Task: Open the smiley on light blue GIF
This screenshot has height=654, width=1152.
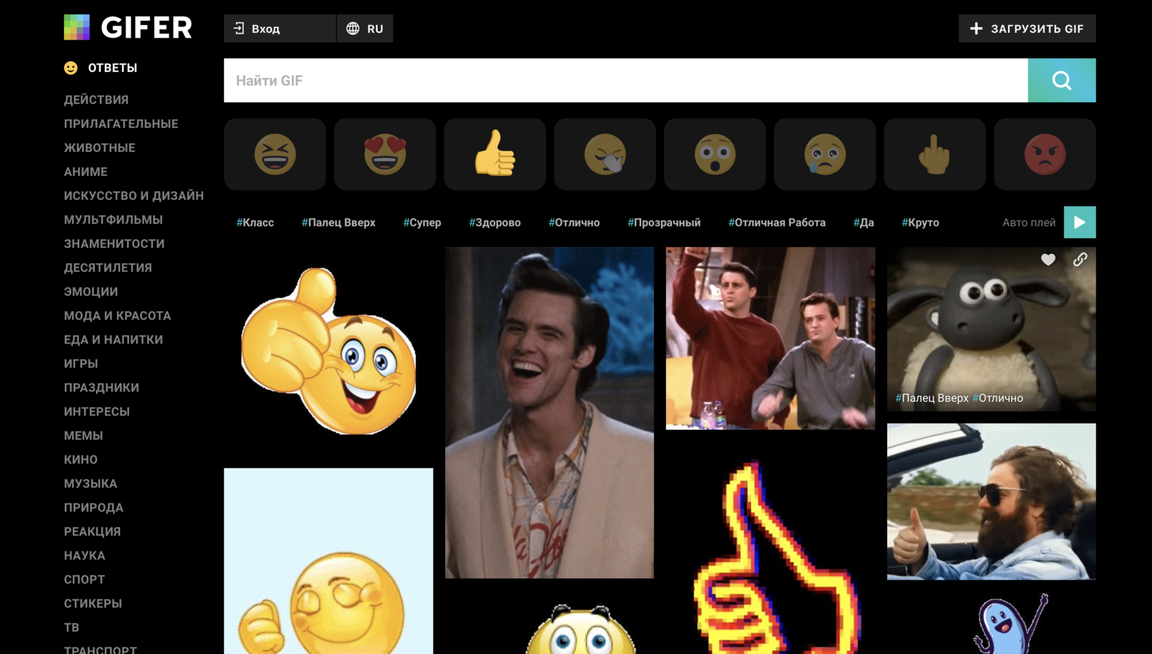Action: click(328, 561)
